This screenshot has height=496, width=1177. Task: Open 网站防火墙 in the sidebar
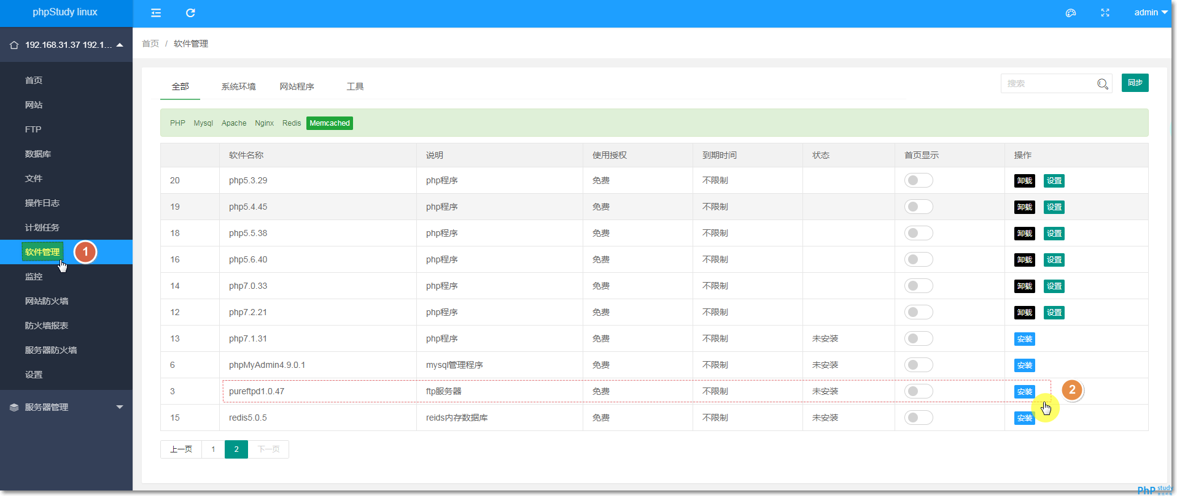pyautogui.click(x=47, y=301)
